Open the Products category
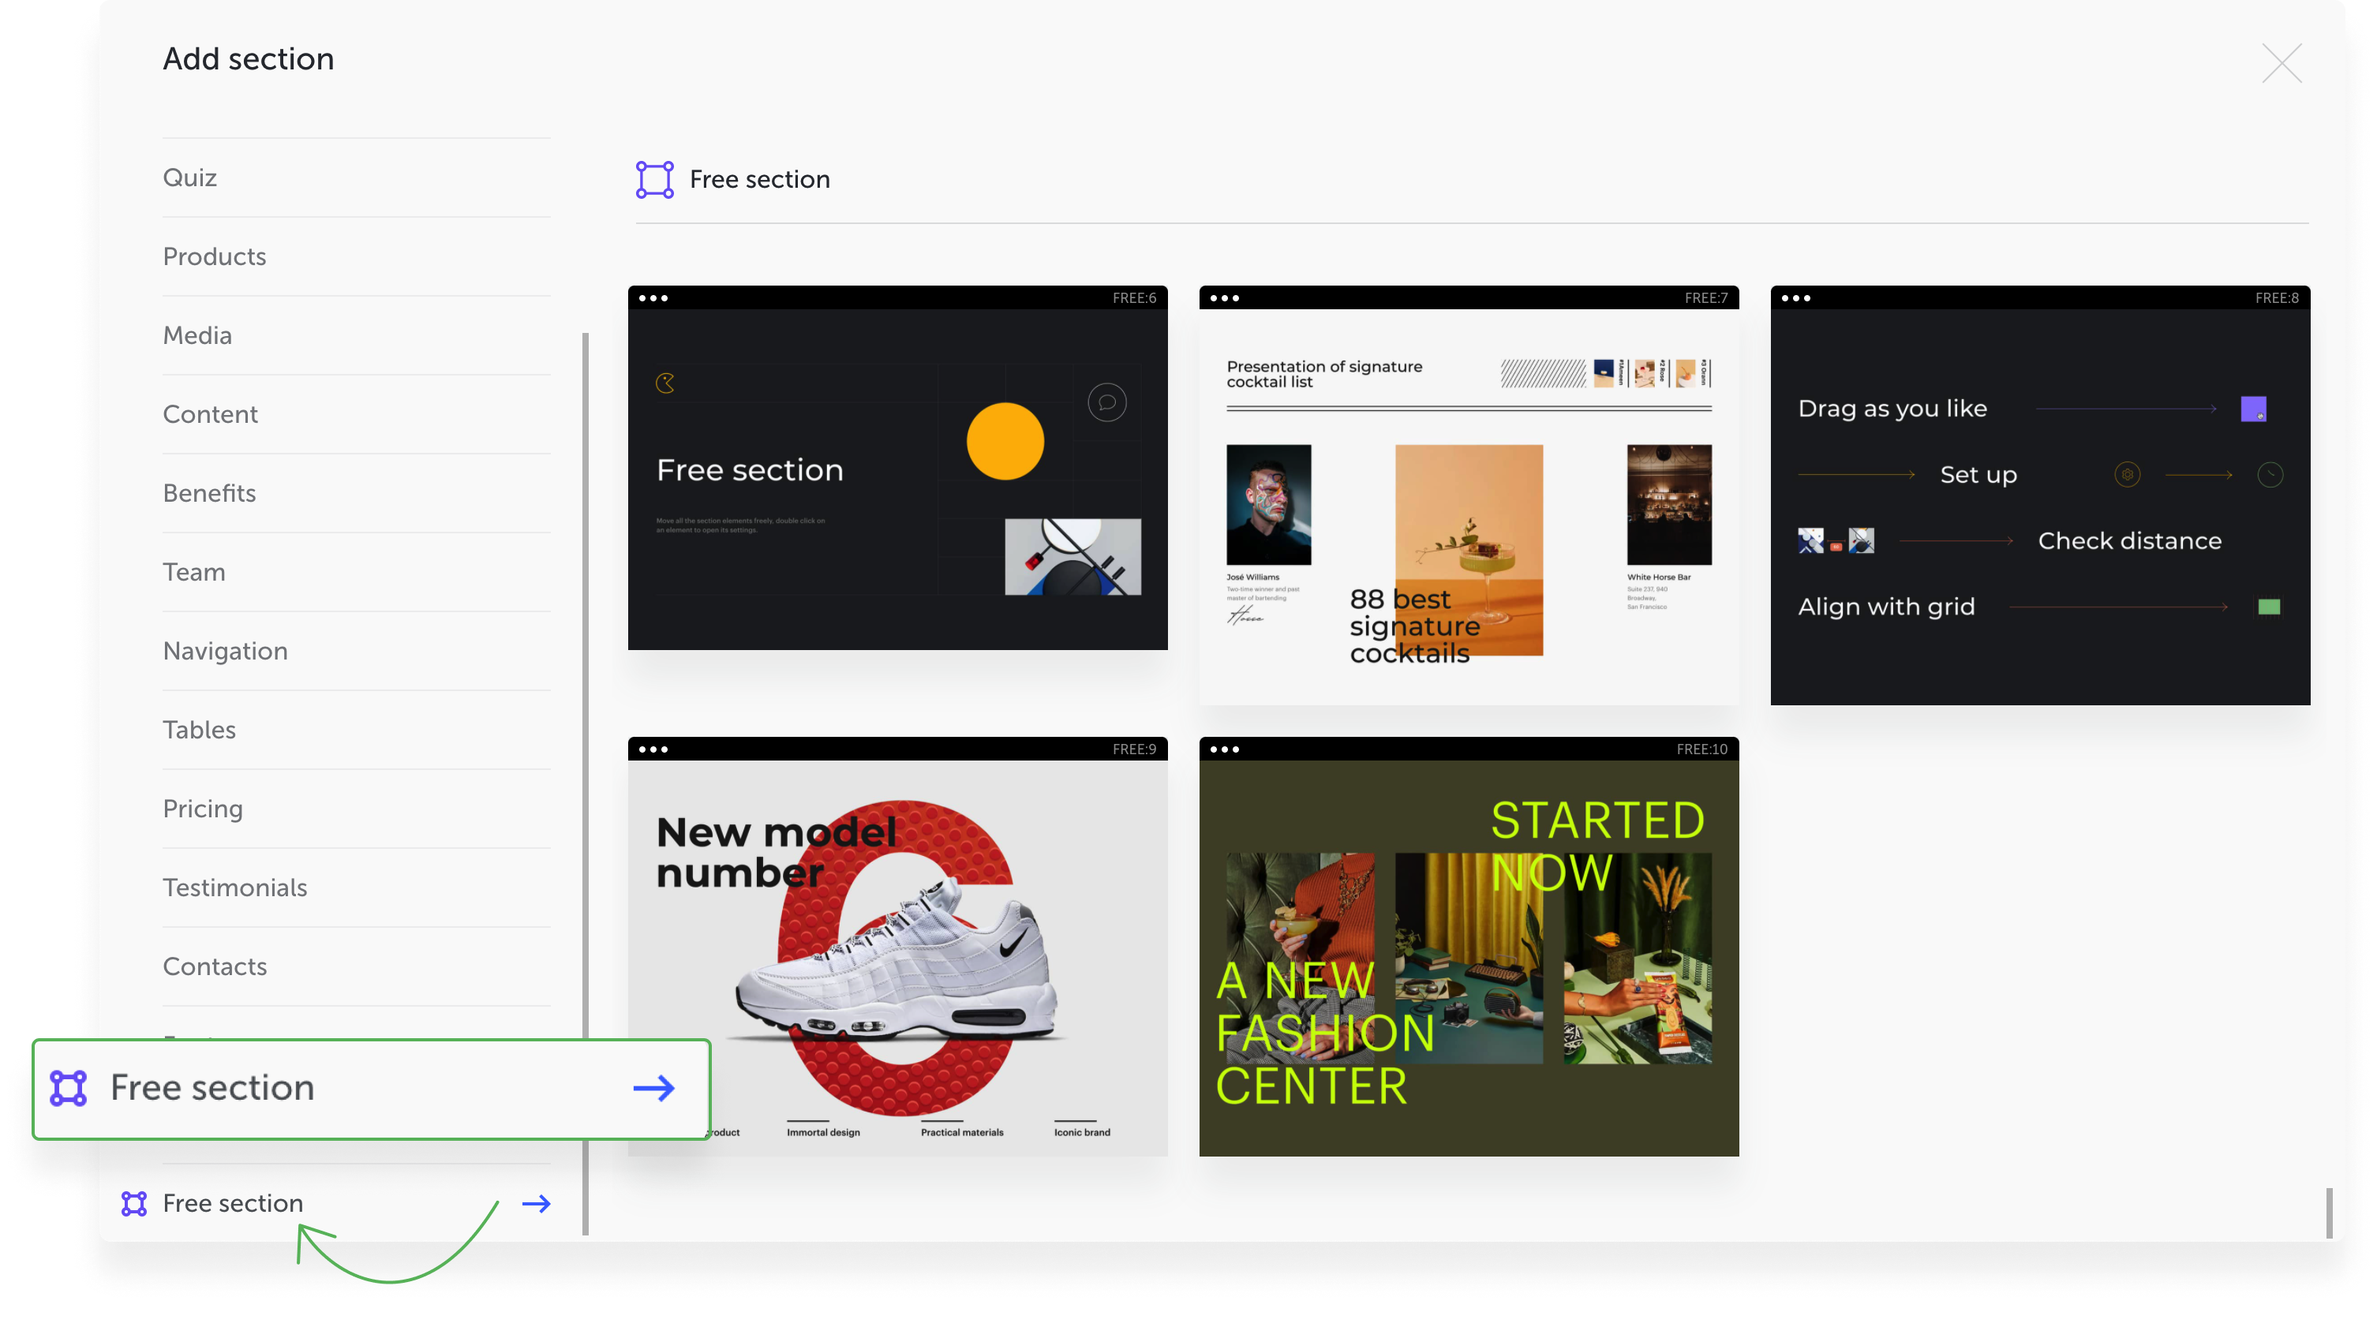2377x1338 pixels. 214,256
